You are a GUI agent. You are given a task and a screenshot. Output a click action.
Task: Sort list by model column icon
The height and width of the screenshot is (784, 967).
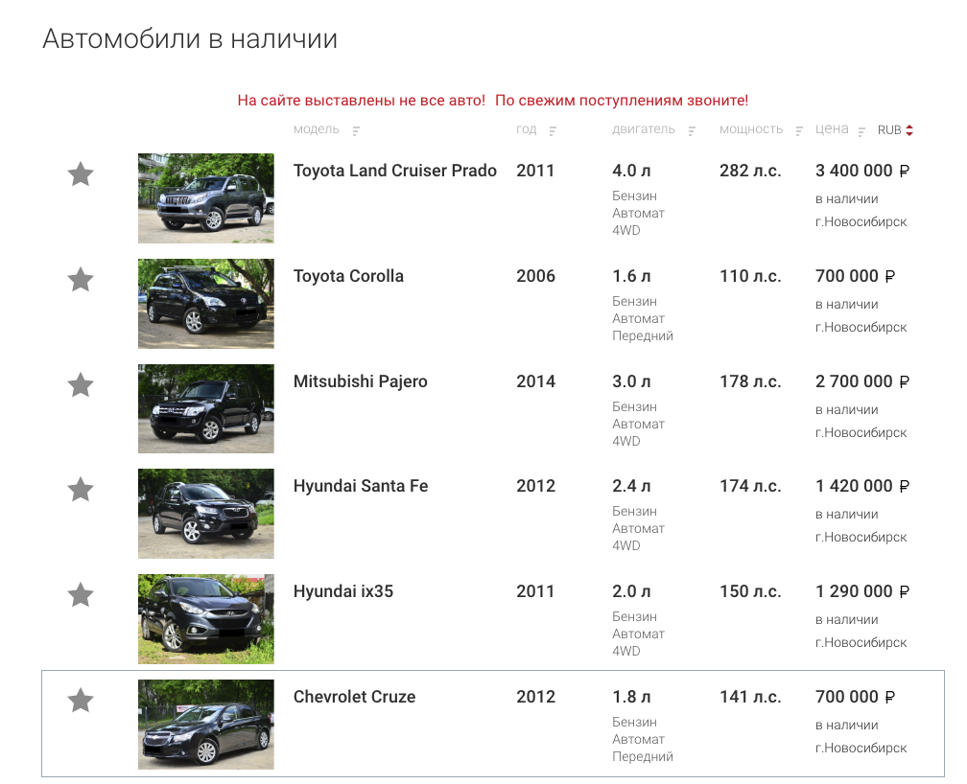click(x=356, y=131)
